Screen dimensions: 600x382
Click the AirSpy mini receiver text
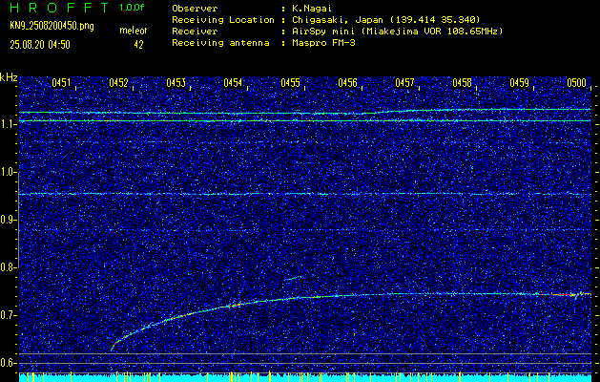[x=398, y=32]
